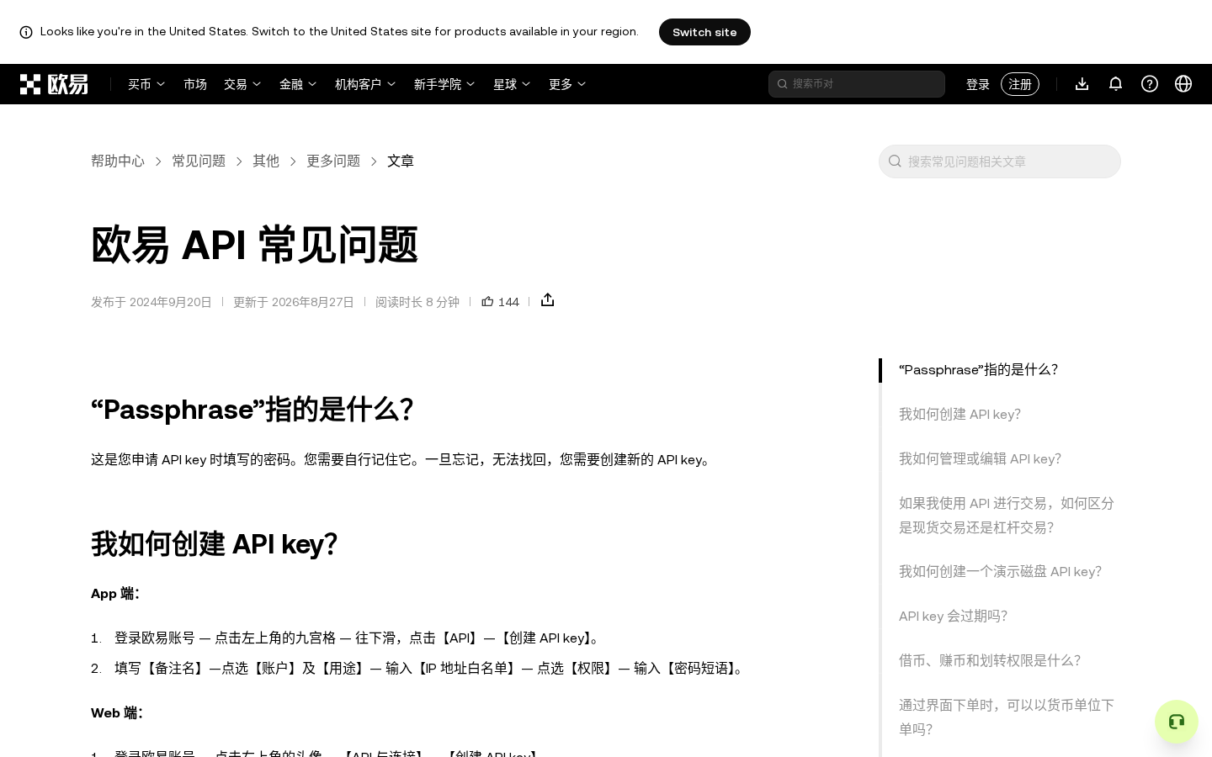
Task: Focus the 搜索常见问题相关文章 search field
Action: pos(1000,161)
